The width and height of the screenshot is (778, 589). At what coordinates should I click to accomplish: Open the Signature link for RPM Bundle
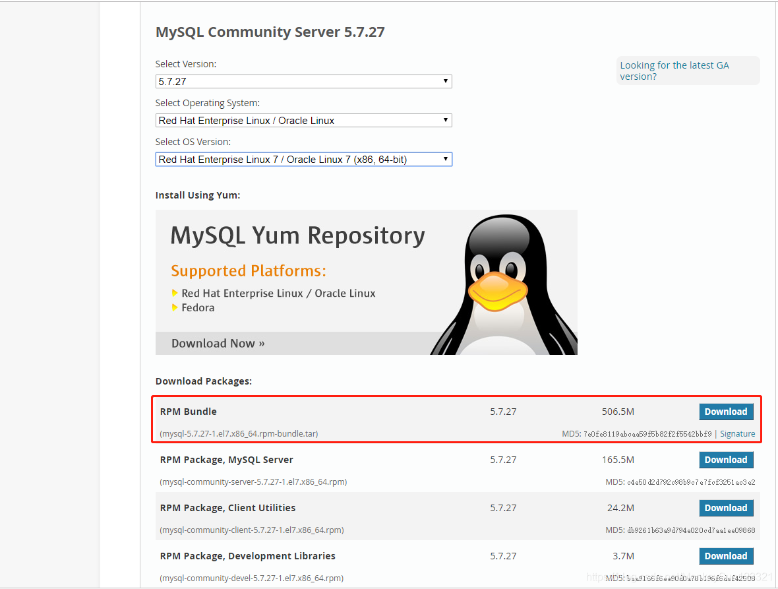pos(737,433)
